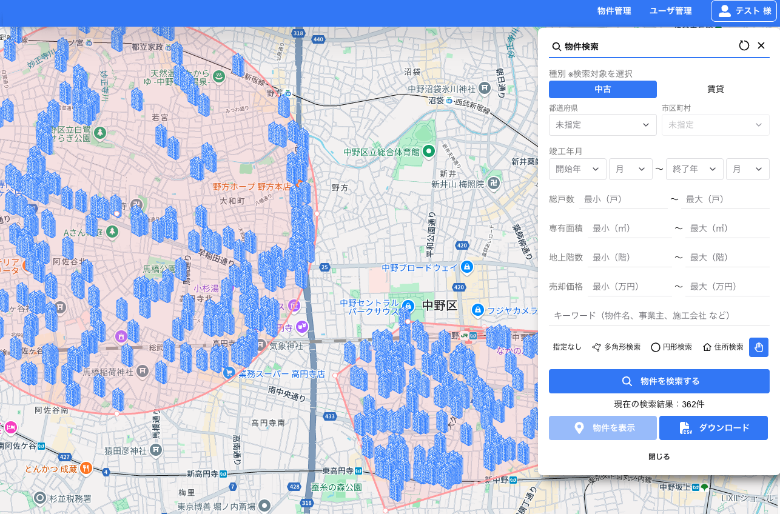
Task: Click the green 中野区立総合体育館 map marker
Action: click(429, 151)
